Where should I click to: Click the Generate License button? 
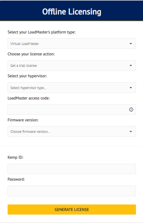tap(72, 210)
